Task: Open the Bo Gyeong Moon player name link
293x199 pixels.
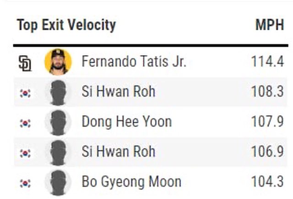Action: pos(131,182)
